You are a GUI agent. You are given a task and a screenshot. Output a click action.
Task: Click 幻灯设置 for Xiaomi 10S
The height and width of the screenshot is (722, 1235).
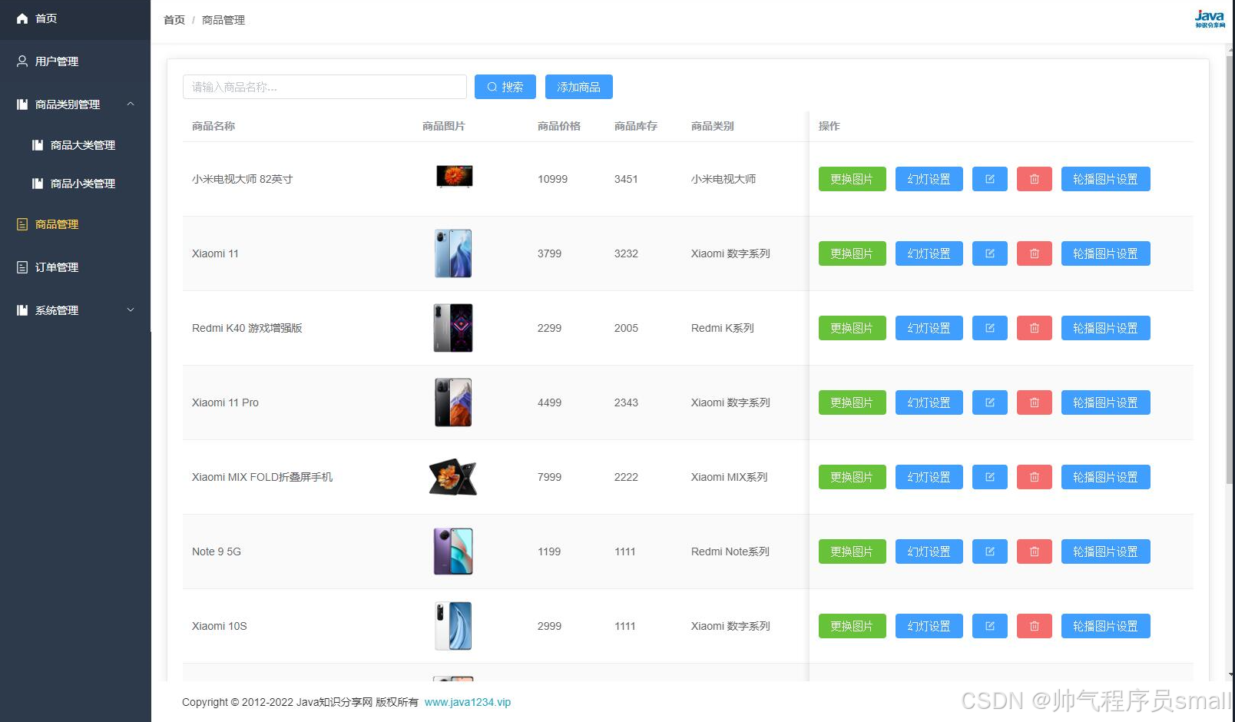(x=929, y=626)
